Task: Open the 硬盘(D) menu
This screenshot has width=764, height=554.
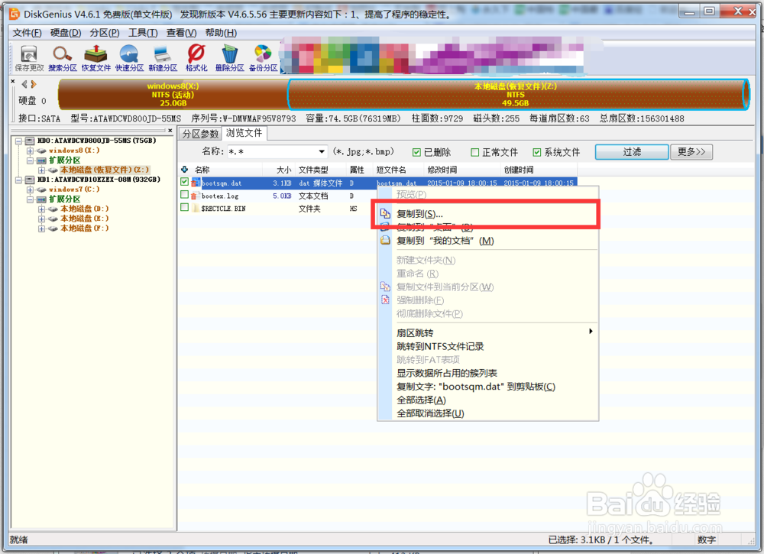Action: (x=66, y=33)
